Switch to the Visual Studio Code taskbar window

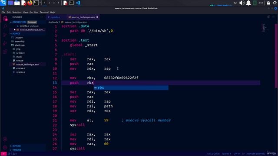pos(78,3)
